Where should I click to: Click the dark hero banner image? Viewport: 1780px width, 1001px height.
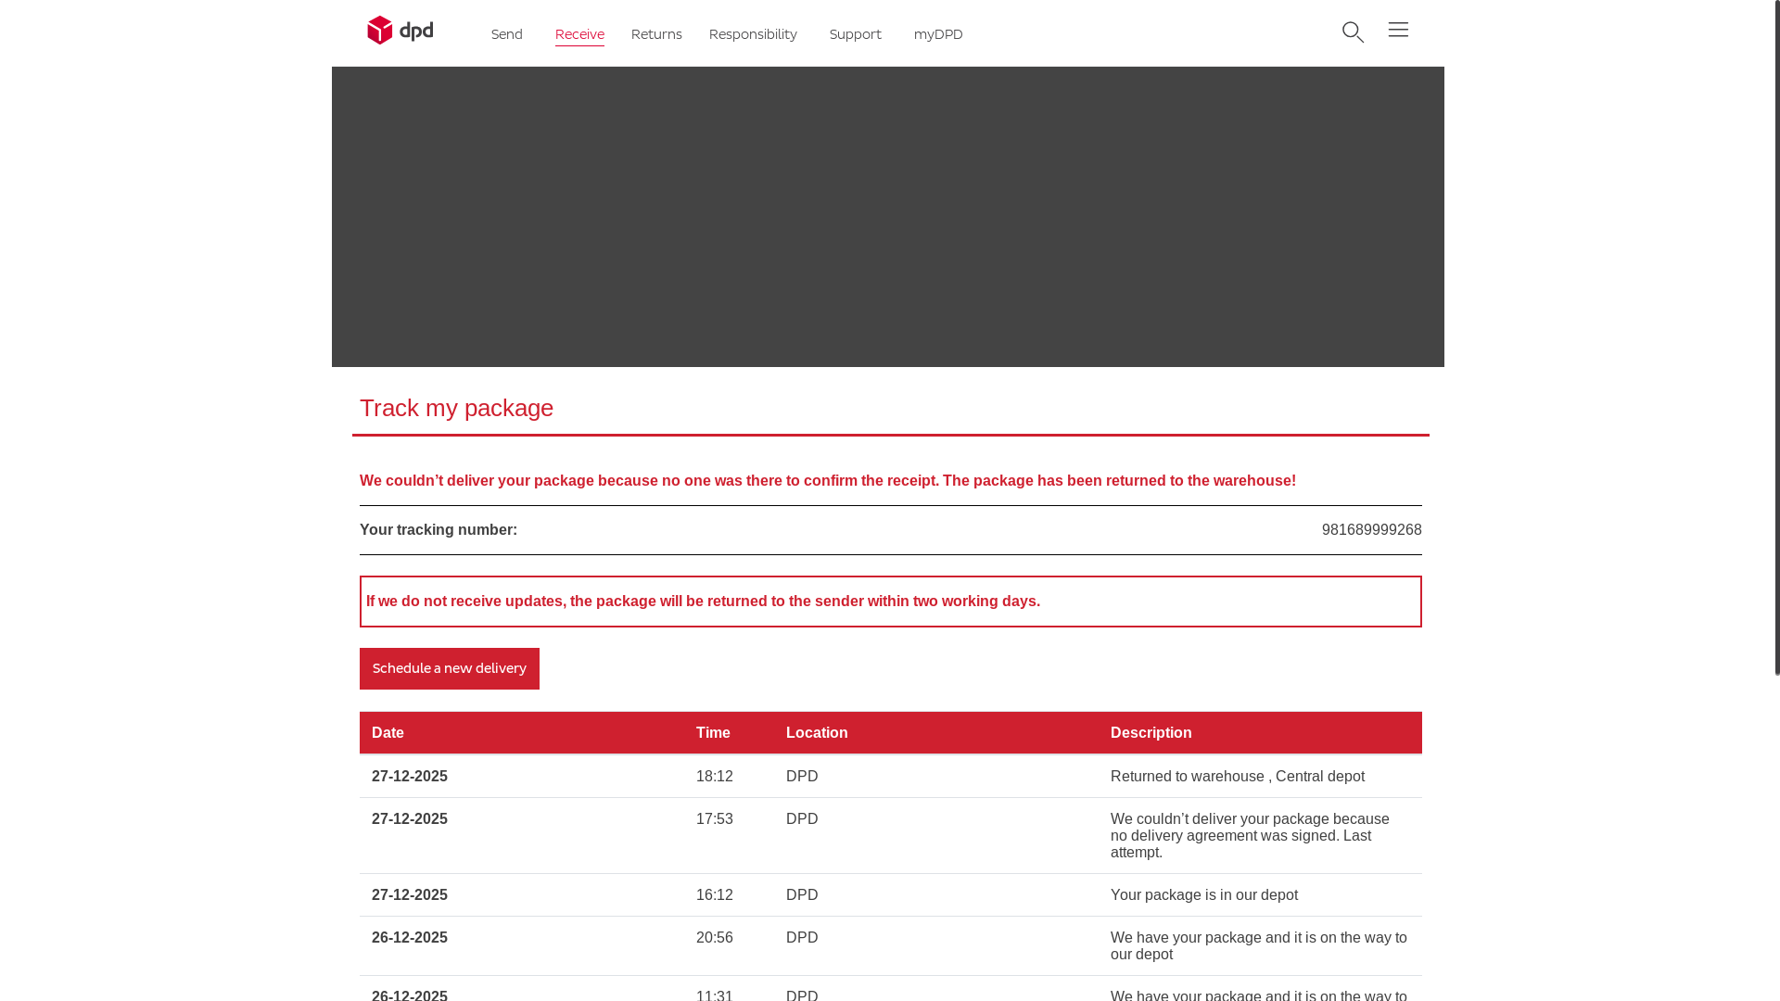tap(888, 217)
